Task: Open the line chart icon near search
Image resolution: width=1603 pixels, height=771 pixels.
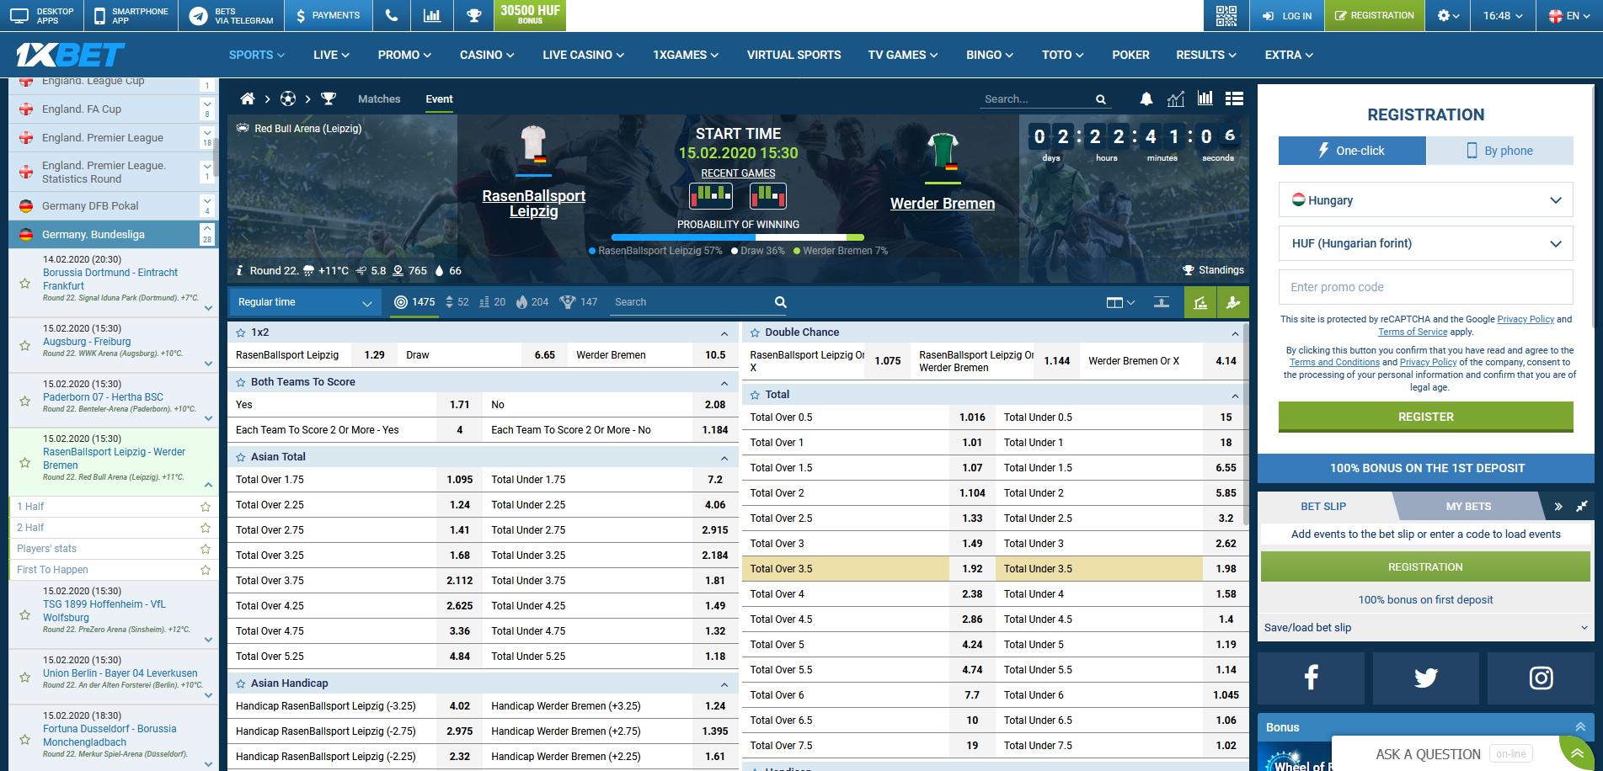Action: pyautogui.click(x=1176, y=99)
